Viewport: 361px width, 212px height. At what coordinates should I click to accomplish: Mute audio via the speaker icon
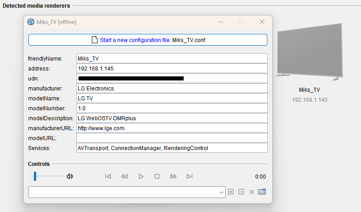pos(70,176)
